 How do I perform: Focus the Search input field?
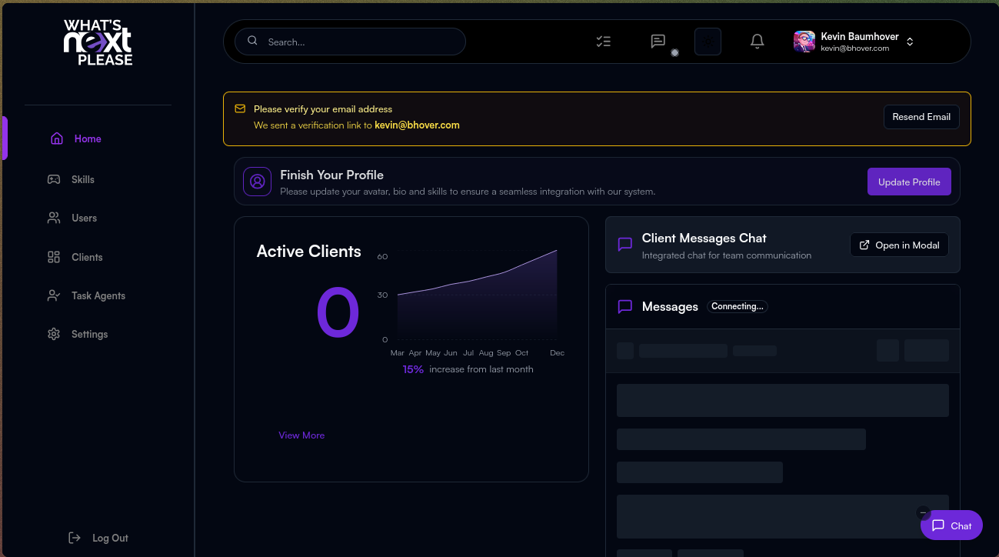pos(361,42)
